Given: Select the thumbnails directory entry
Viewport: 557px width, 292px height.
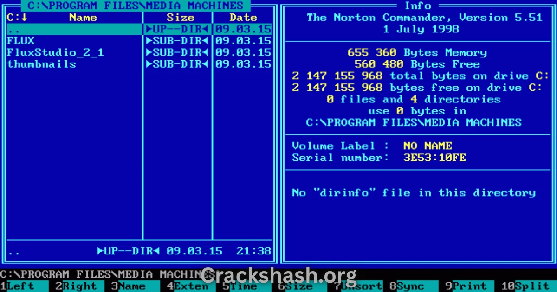Looking at the screenshot, I should pyautogui.click(x=139, y=64).
